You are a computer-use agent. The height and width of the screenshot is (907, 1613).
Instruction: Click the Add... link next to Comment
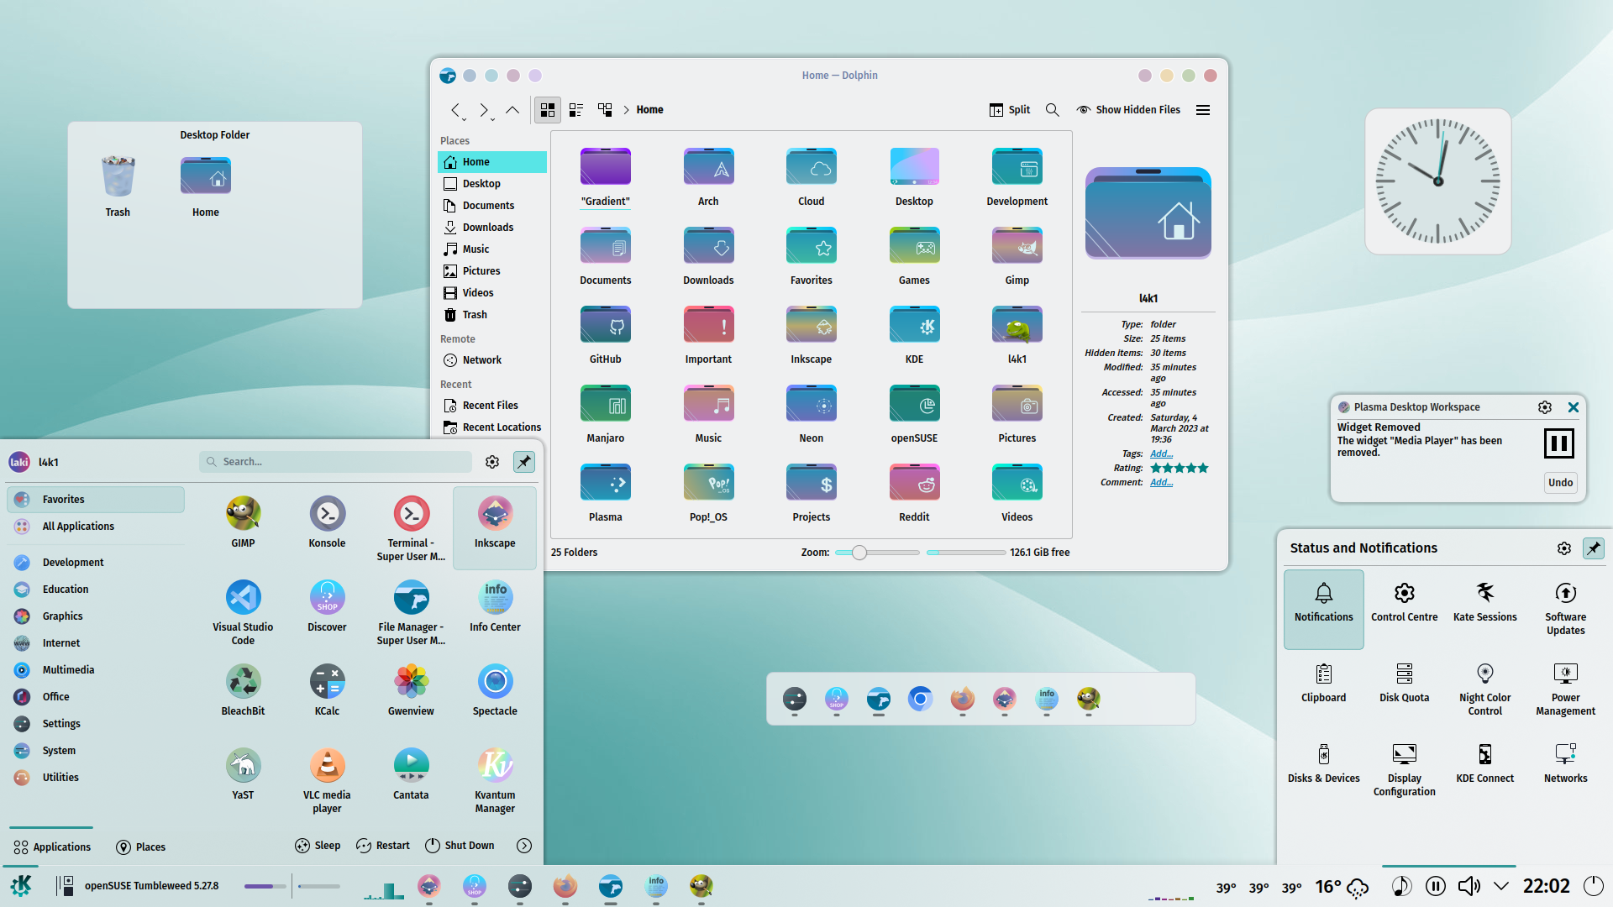click(1161, 482)
